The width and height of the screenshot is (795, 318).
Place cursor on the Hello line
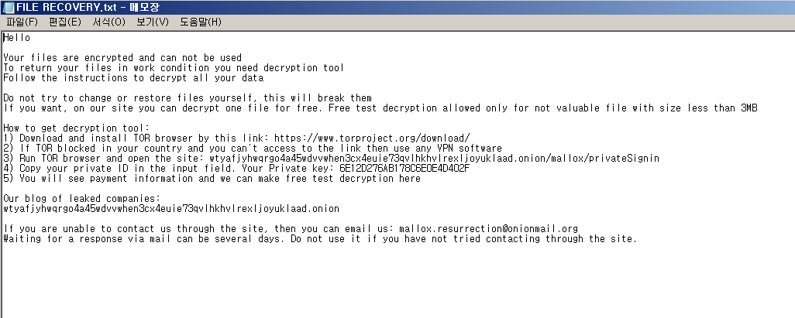coord(17,38)
